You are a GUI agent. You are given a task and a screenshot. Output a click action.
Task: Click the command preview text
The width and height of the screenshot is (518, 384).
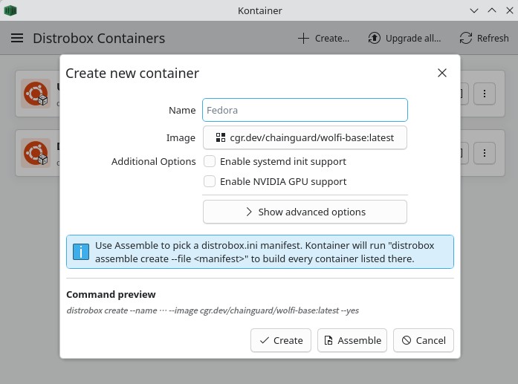click(x=213, y=310)
